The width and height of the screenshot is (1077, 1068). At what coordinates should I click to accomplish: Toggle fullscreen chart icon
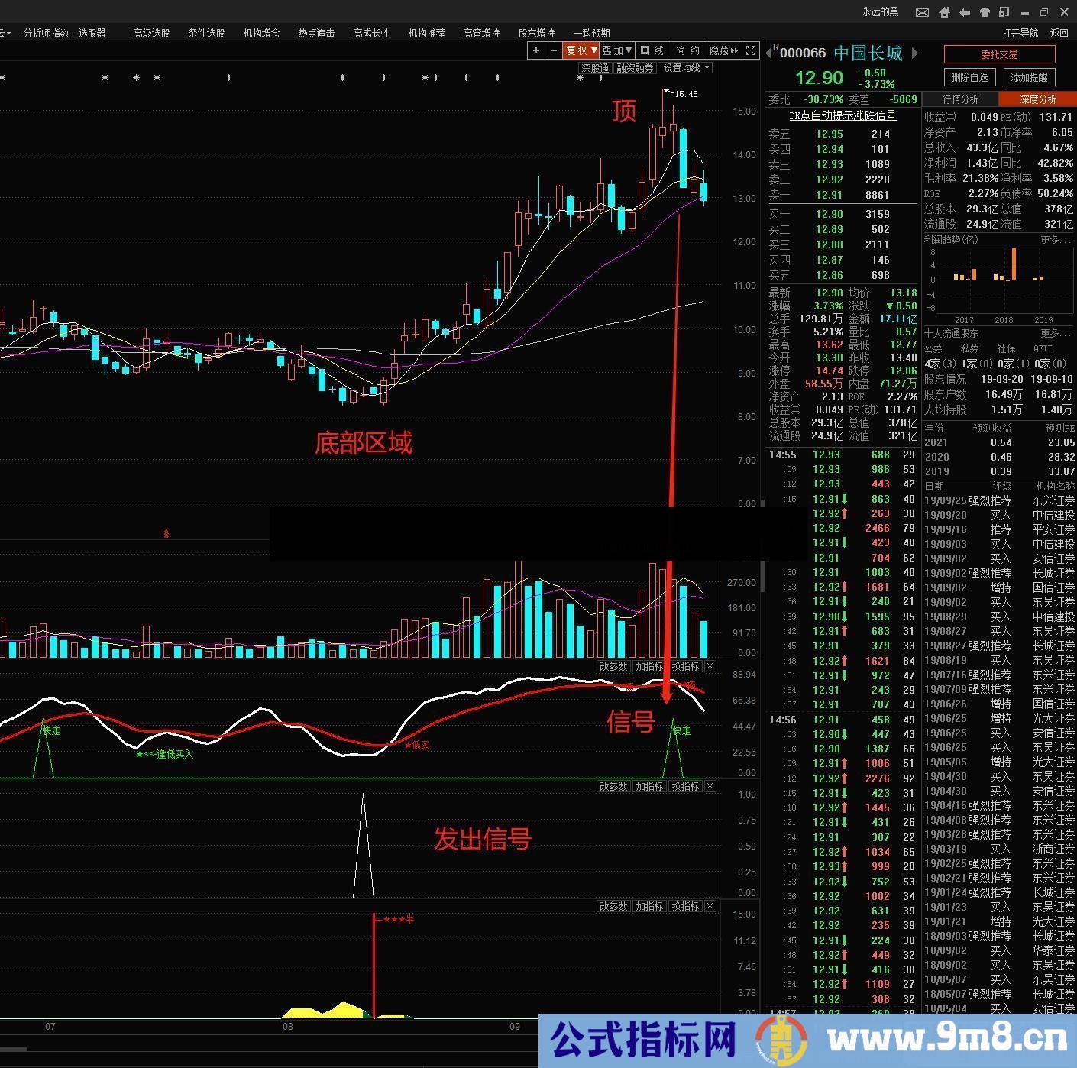click(751, 50)
